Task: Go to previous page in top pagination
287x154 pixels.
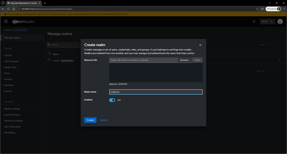Action: pyautogui.click(x=275, y=45)
